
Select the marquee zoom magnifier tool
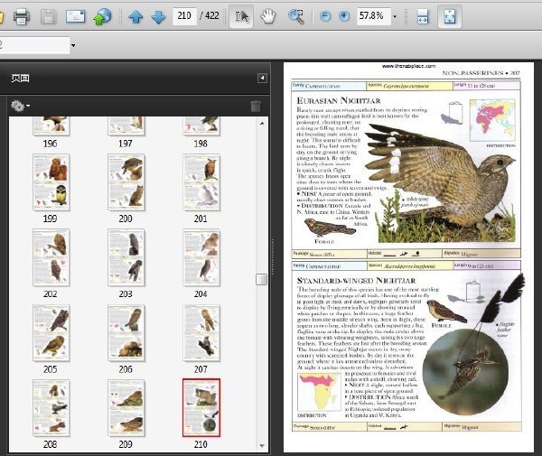[x=296, y=16]
